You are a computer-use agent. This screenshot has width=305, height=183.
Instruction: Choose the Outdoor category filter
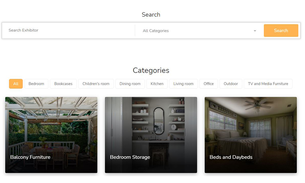[x=231, y=84]
